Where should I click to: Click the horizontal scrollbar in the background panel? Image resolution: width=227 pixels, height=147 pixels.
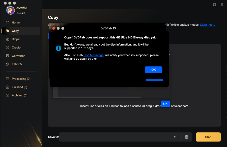tap(97, 97)
